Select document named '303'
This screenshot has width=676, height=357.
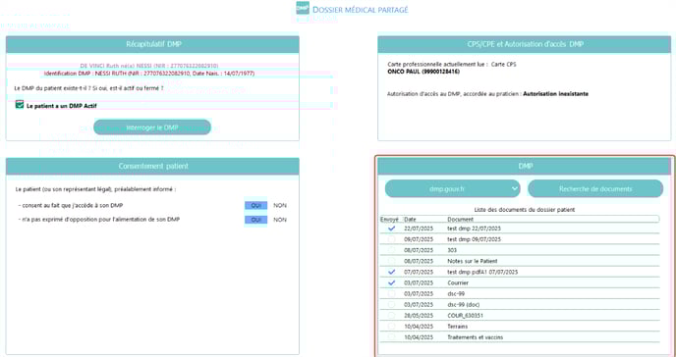(x=452, y=250)
